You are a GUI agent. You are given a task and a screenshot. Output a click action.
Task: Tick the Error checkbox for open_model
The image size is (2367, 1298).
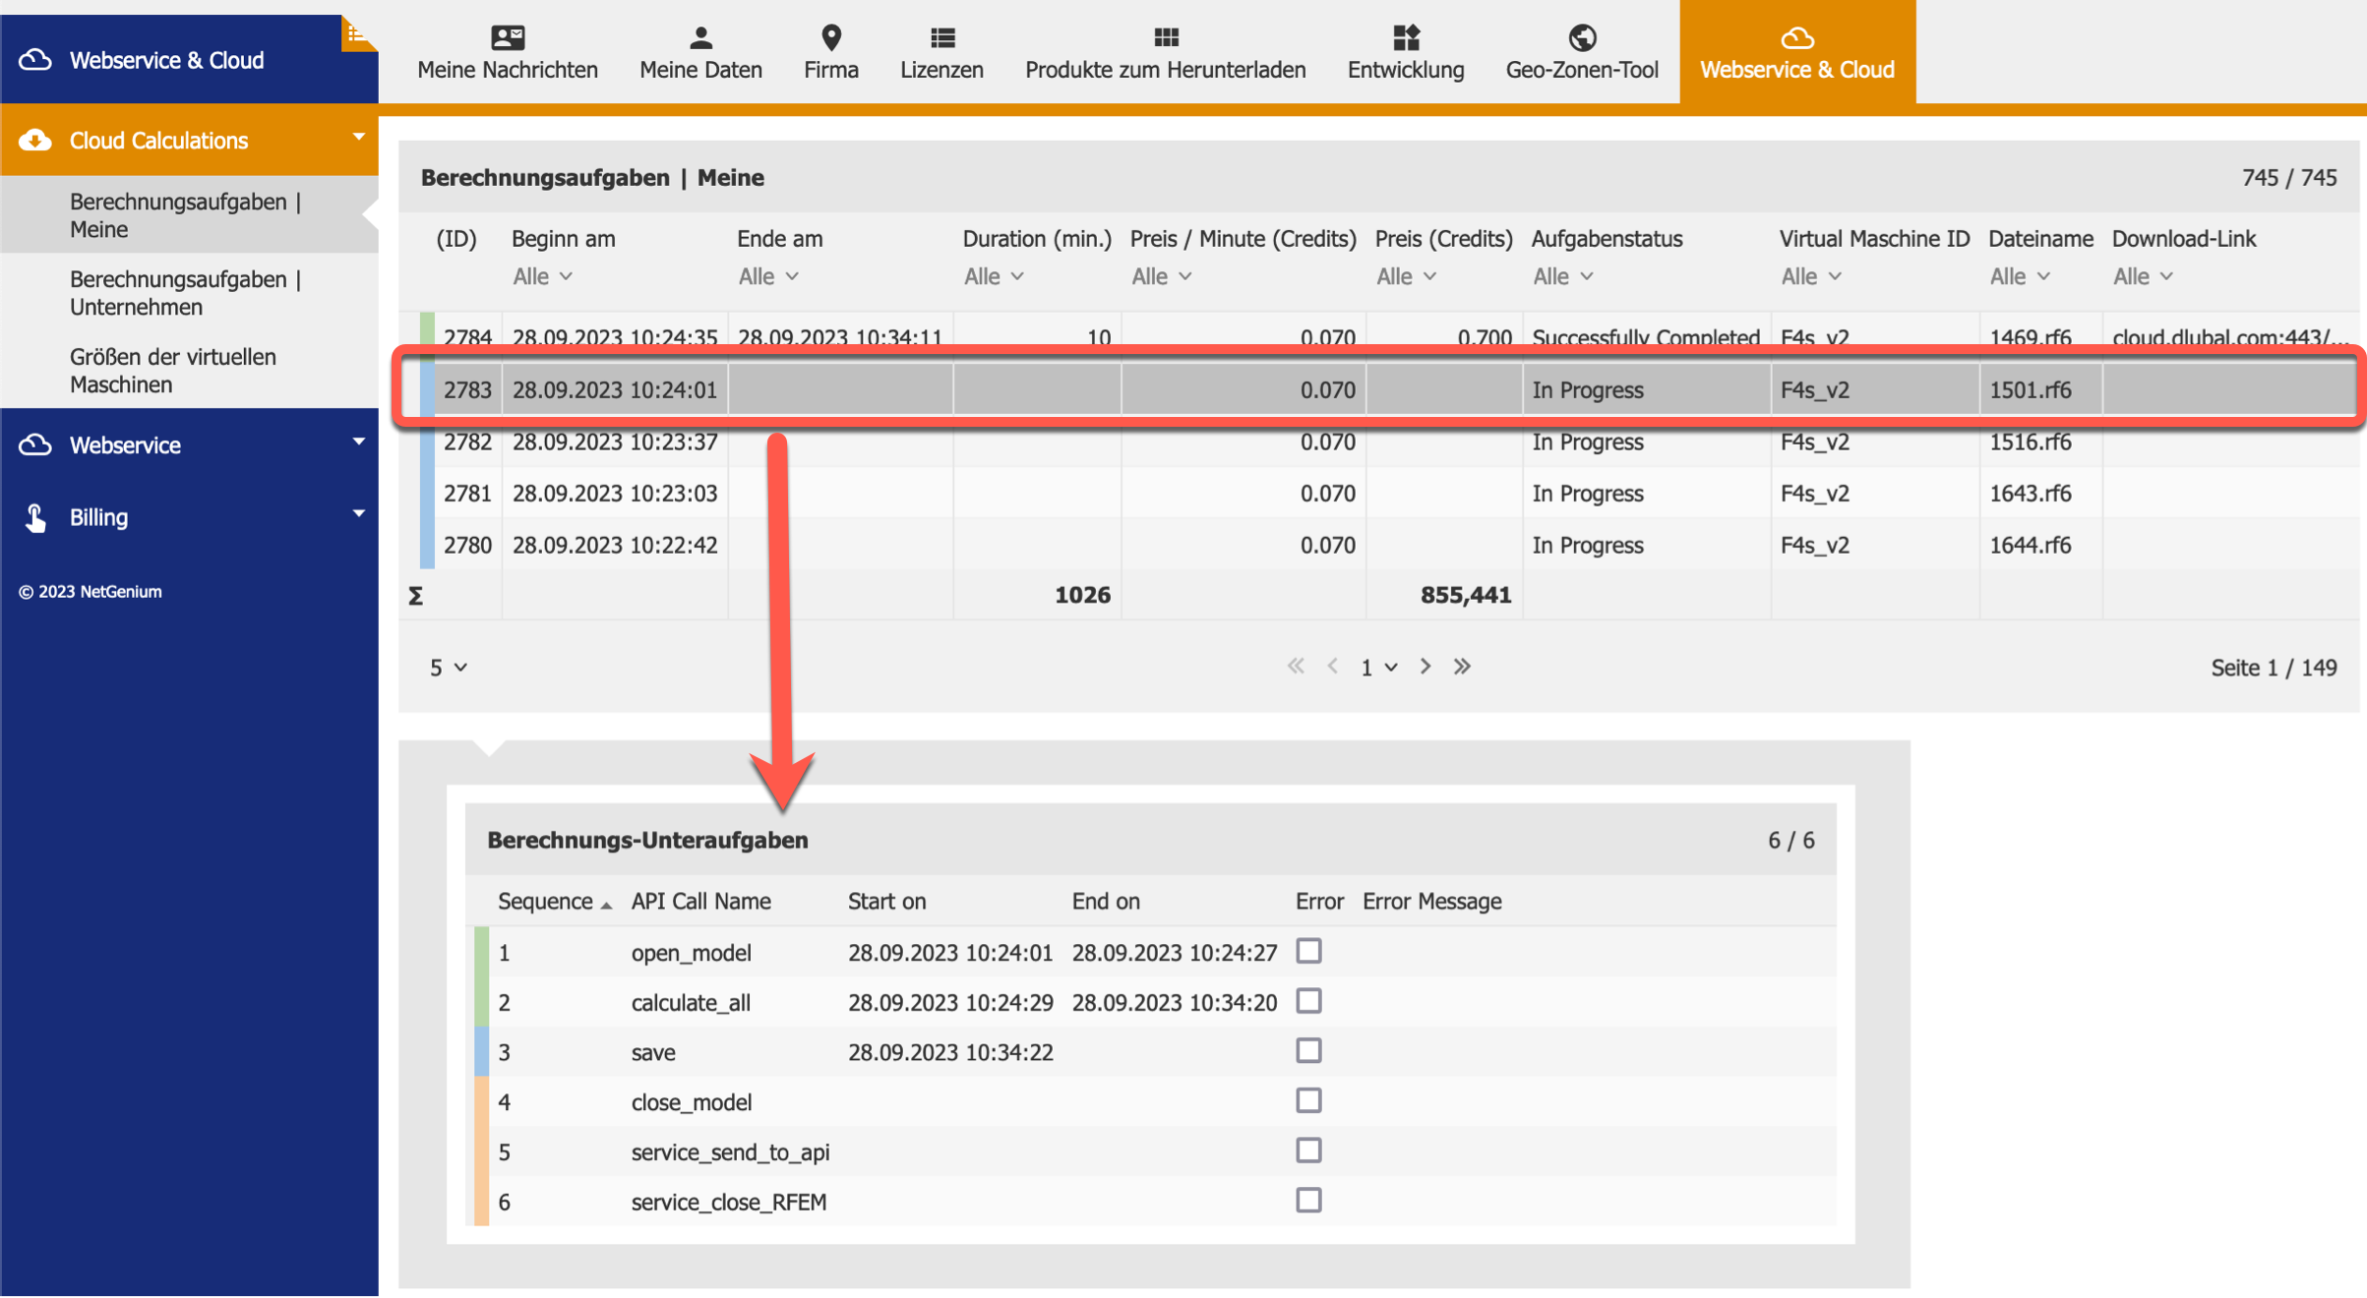pos(1308,951)
